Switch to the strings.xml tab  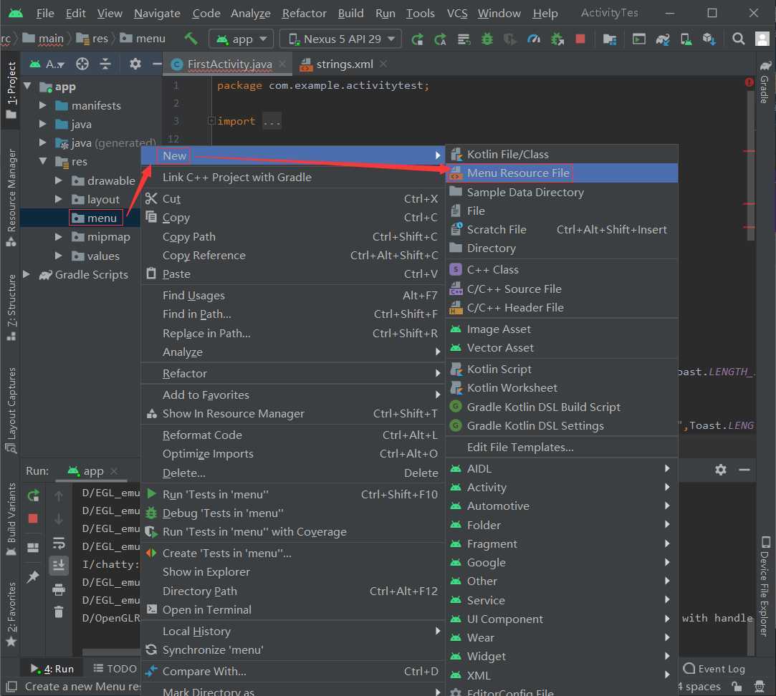click(343, 64)
